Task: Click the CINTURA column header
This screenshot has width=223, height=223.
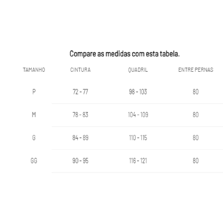Action: pos(80,70)
